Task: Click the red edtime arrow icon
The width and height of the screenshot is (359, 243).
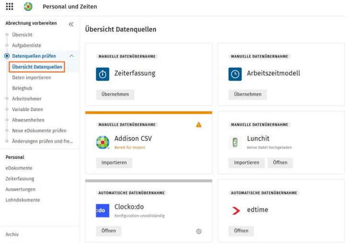Action: (x=236, y=210)
